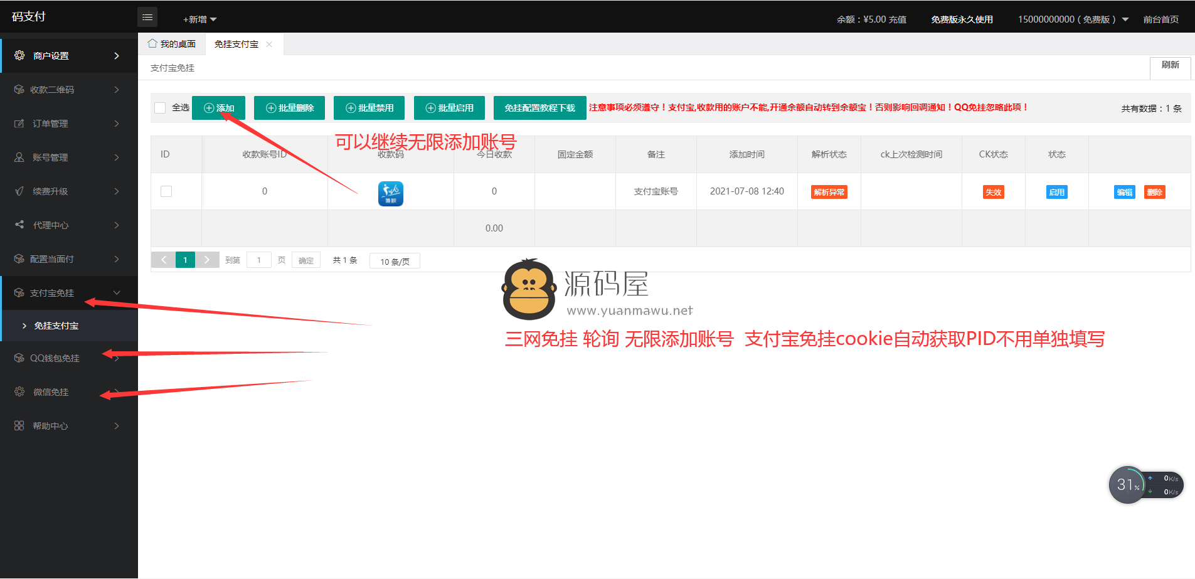Click the home icon on 我的桌面 tab
This screenshot has height=579, width=1195.
coord(152,43)
